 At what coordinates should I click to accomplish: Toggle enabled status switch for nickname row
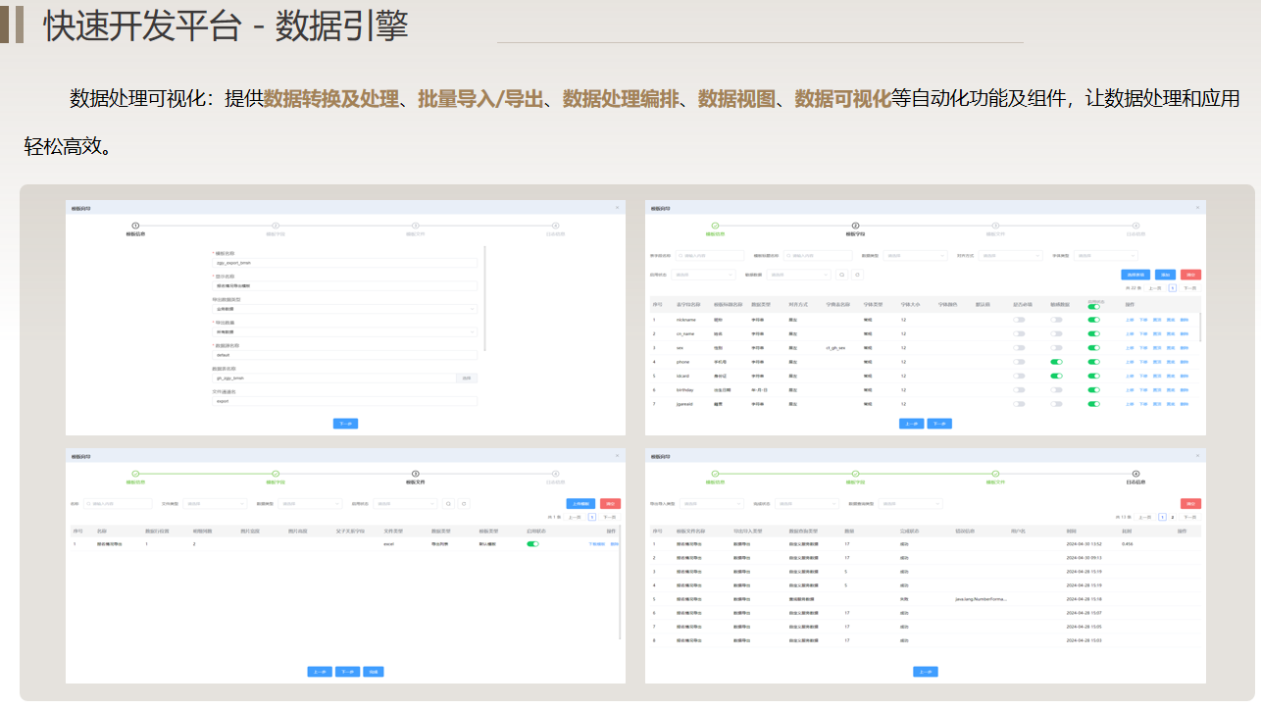pyautogui.click(x=1093, y=320)
